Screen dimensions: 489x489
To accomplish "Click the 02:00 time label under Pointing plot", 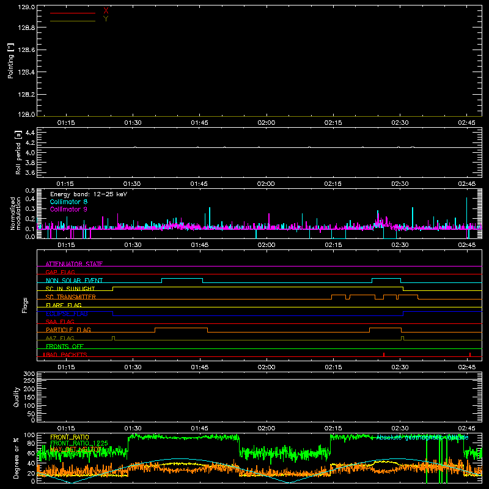I will tap(267, 123).
